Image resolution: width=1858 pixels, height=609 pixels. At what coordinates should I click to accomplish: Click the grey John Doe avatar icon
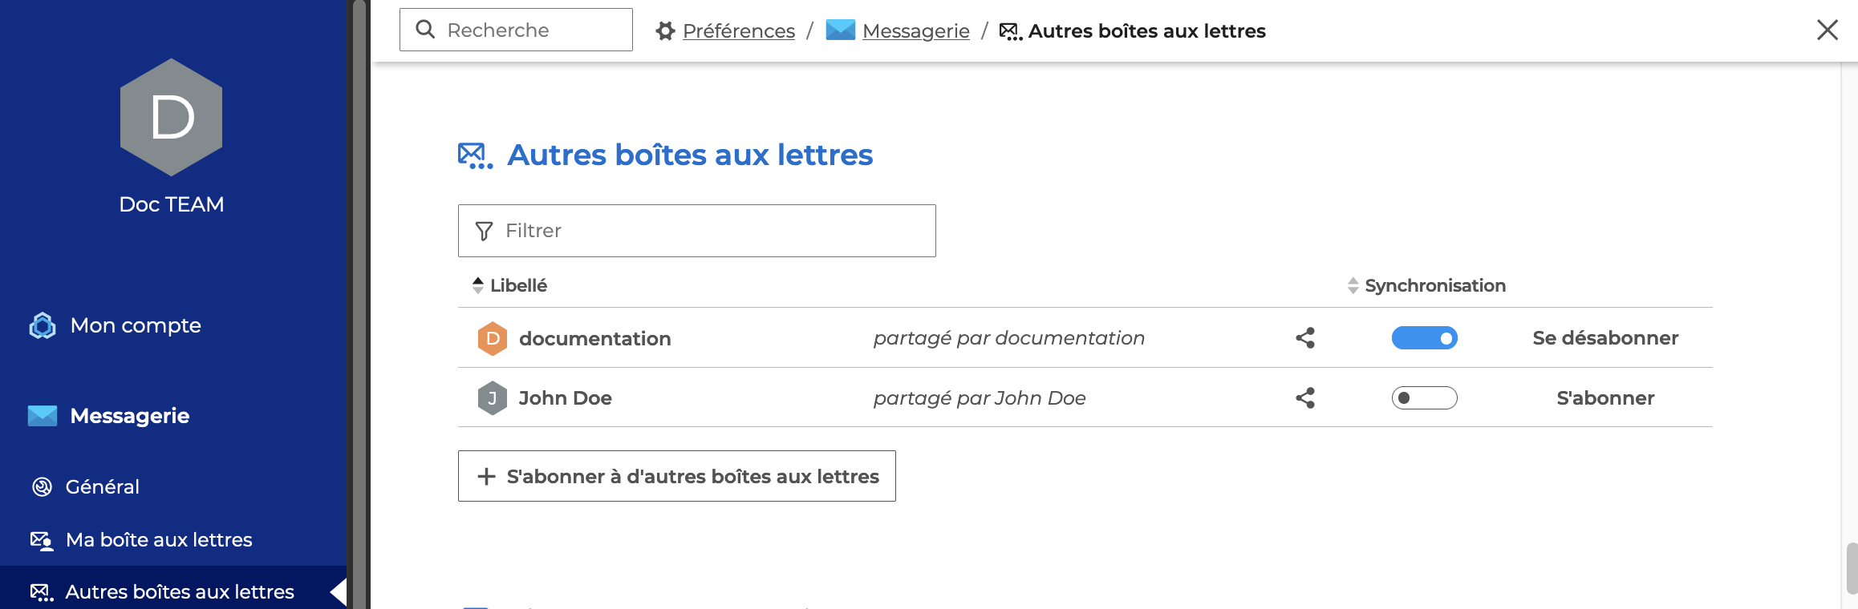pos(493,398)
